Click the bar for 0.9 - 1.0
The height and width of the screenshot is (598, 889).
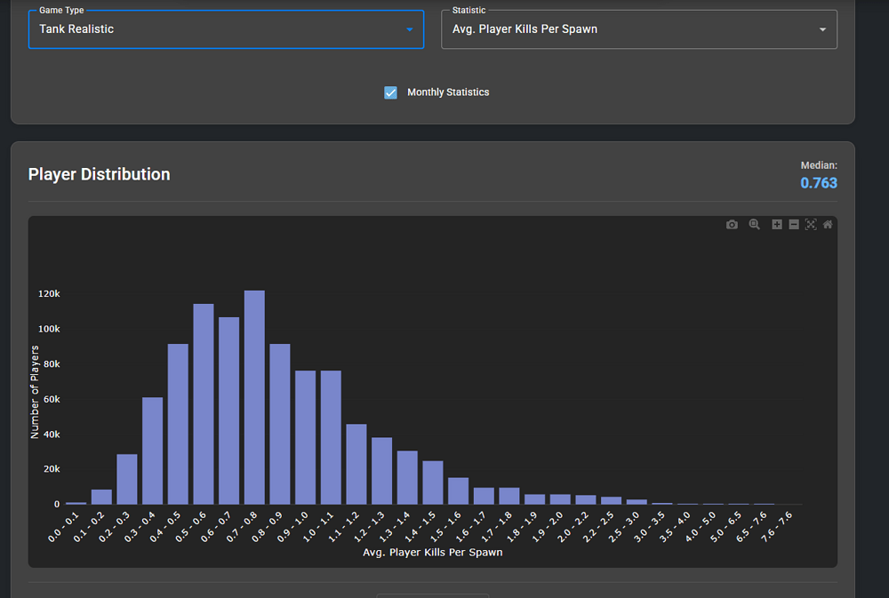306,437
